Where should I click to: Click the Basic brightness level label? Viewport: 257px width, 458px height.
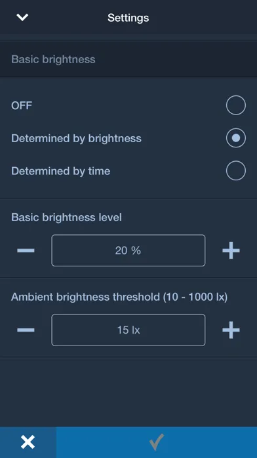pyautogui.click(x=67, y=217)
